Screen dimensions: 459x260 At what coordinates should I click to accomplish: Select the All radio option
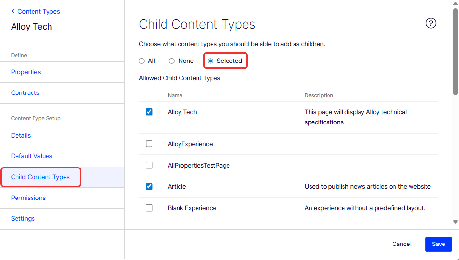142,61
